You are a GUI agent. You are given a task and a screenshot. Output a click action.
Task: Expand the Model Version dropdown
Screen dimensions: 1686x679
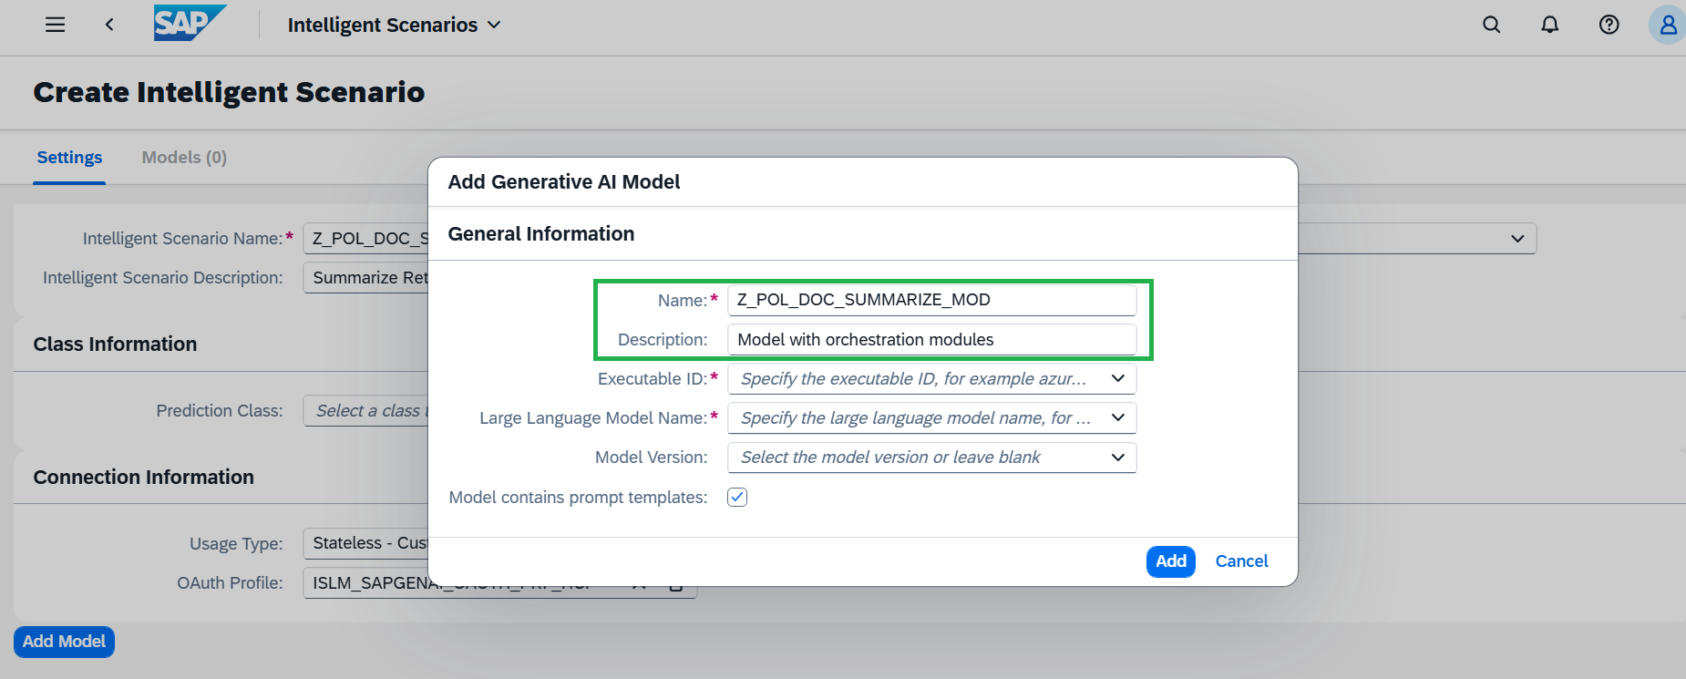tap(1118, 457)
